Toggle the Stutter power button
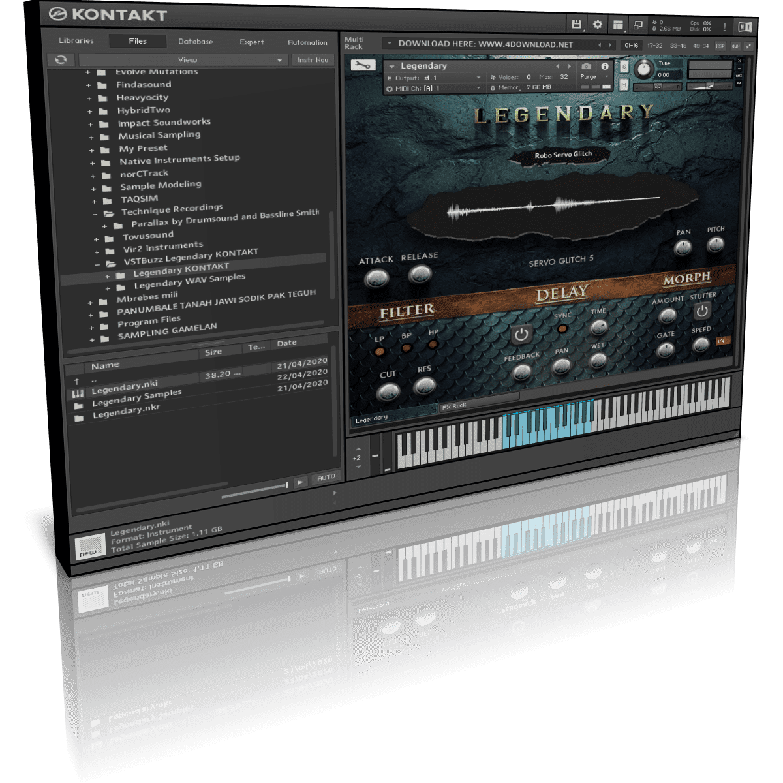This screenshot has width=783, height=783. (702, 311)
